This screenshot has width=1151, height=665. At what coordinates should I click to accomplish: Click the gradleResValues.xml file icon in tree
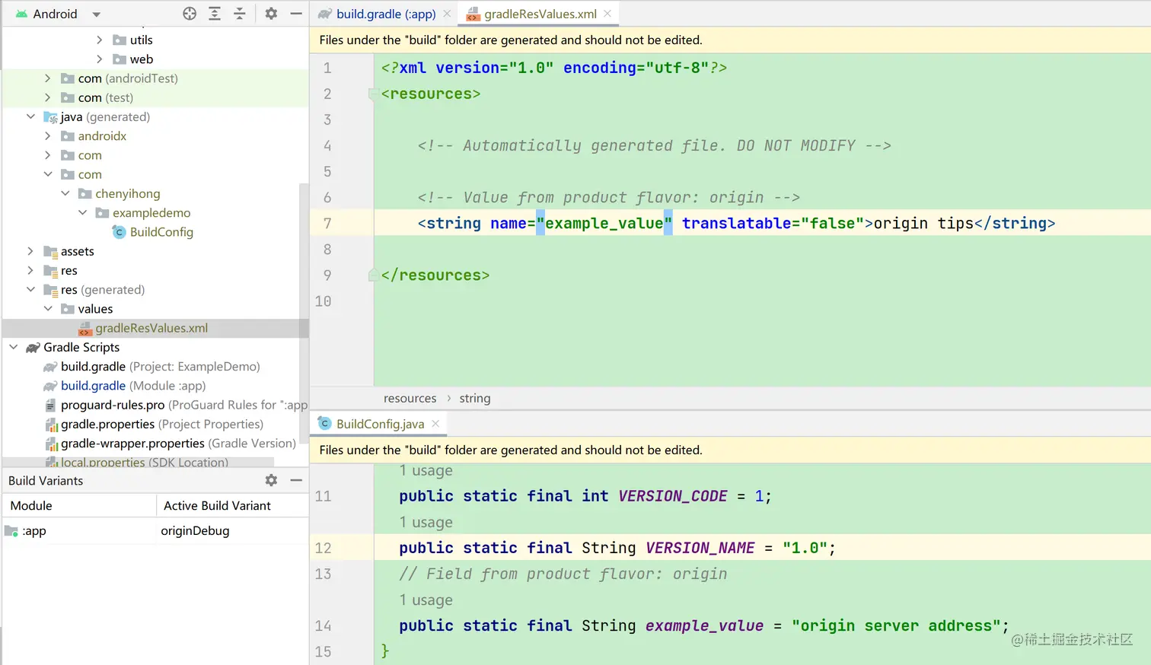tap(85, 328)
